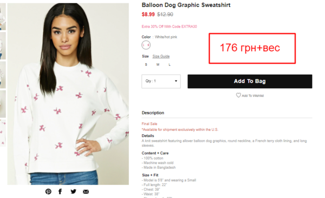325x198 pixels.
Task: Click Add To Bag button
Action: [x=250, y=81]
